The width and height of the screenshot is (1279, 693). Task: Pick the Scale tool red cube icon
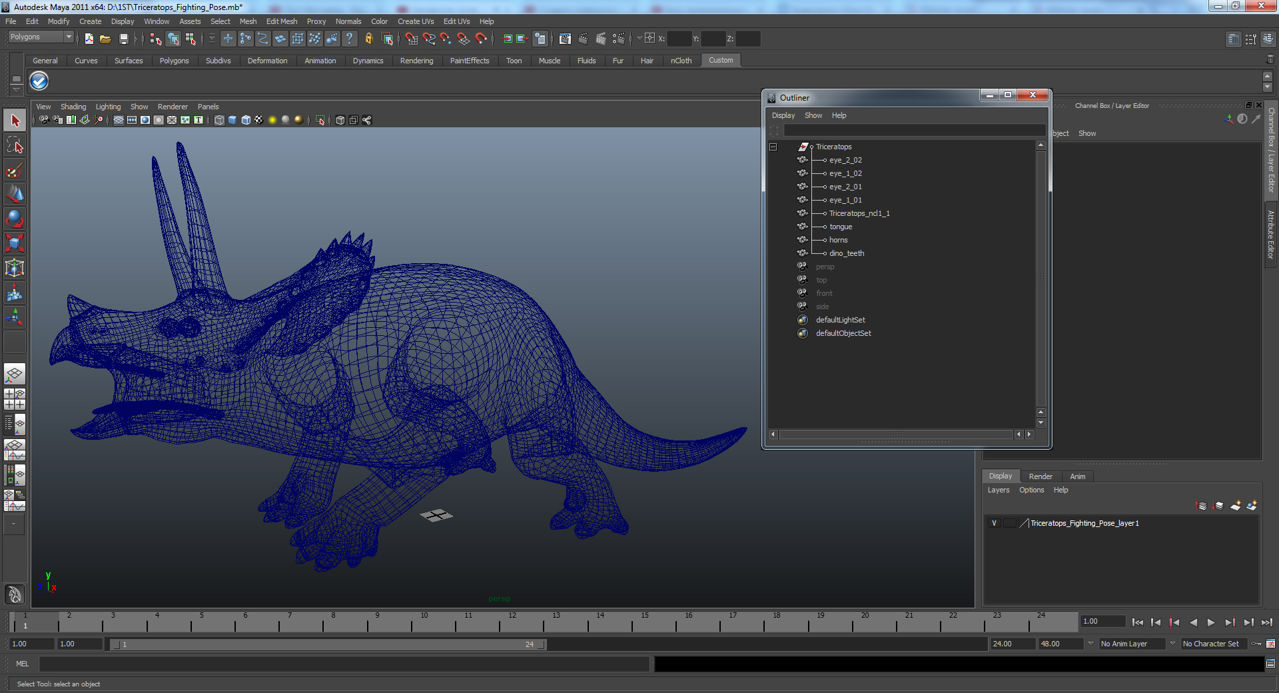(15, 243)
